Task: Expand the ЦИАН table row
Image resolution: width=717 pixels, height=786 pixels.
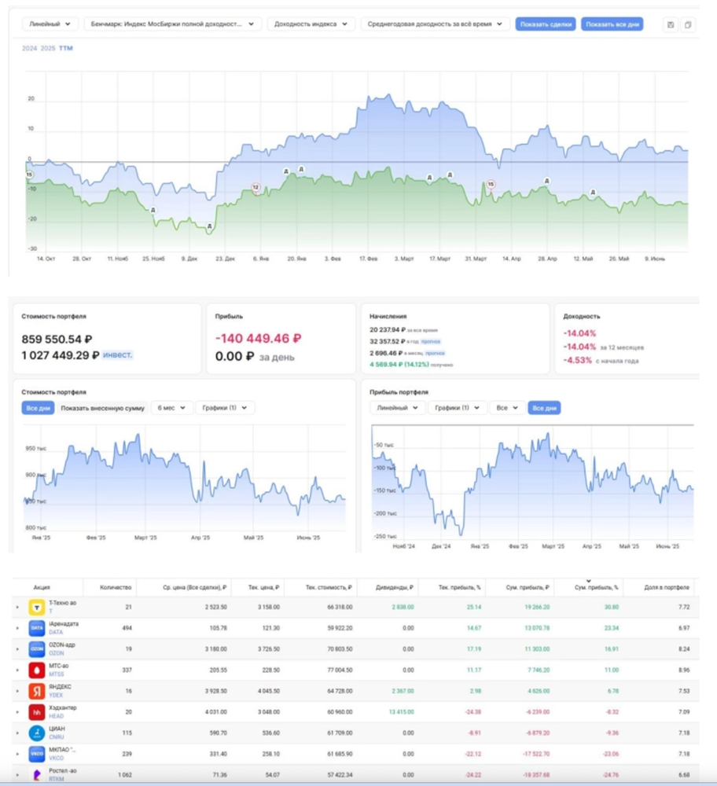Action: coord(17,733)
